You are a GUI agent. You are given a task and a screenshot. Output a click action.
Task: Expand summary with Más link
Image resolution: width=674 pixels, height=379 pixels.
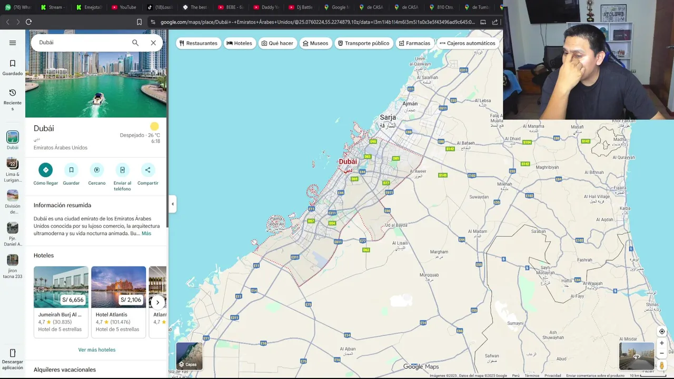[x=146, y=233]
